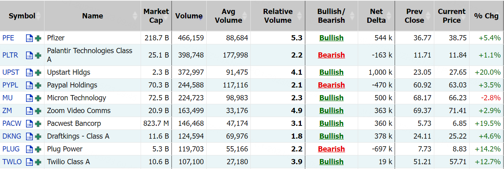Open the PFE ticker link
The height and width of the screenshot is (169, 504).
(8, 38)
